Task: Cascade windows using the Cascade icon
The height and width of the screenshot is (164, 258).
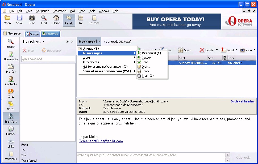Action: (94, 20)
